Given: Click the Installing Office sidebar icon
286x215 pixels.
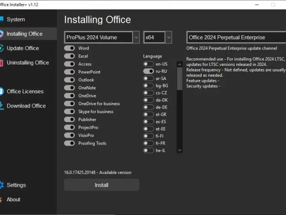Looking at the screenshot, I should pos(1,34).
